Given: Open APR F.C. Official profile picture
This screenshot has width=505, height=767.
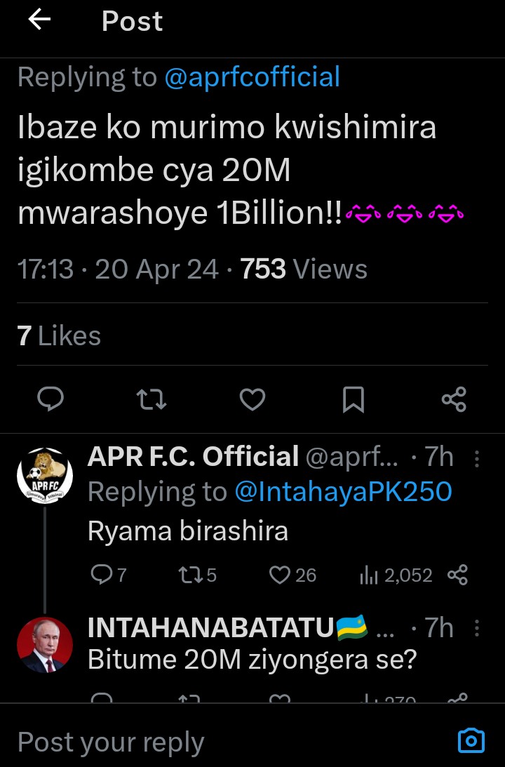Looking at the screenshot, I should (x=44, y=474).
